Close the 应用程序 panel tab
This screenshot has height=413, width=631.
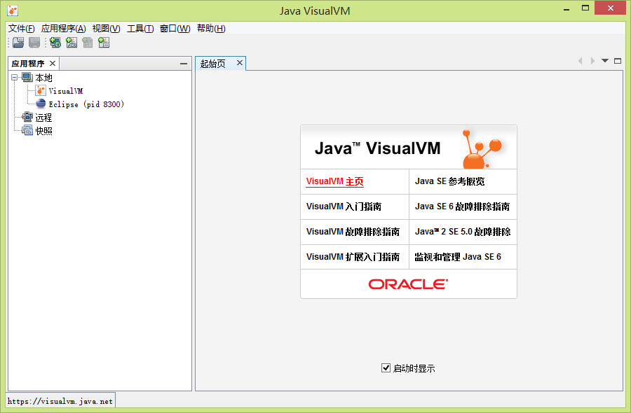pyautogui.click(x=53, y=64)
